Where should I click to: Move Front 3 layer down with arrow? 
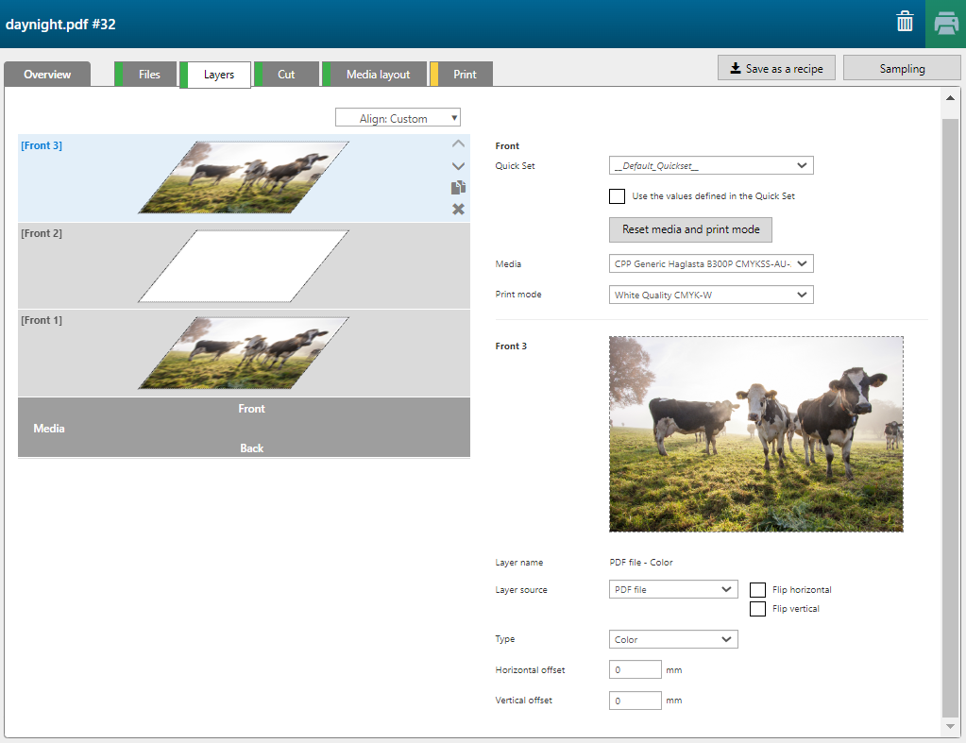pos(458,166)
